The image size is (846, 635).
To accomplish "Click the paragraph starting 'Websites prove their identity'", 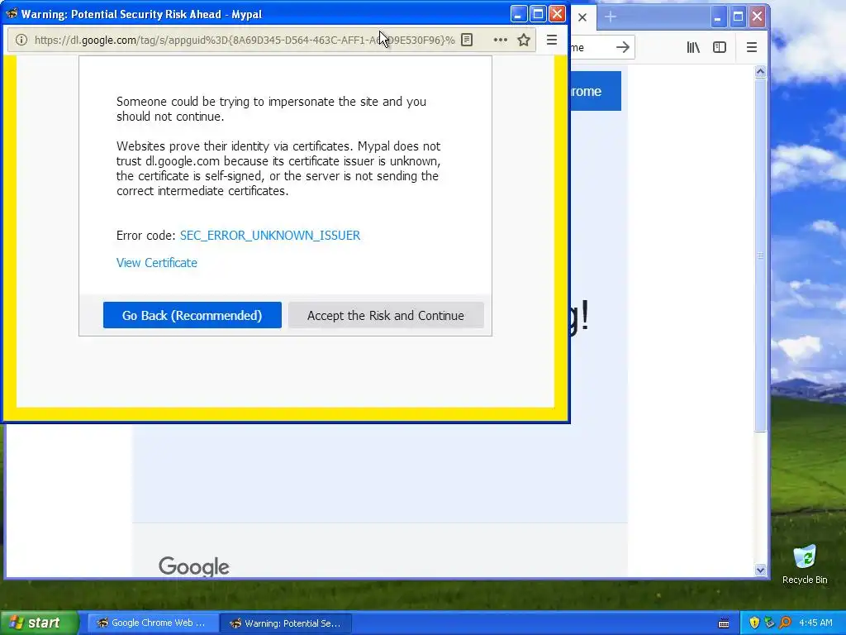I will 278,169.
